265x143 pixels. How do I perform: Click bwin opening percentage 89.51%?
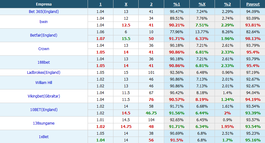click(x=176, y=18)
